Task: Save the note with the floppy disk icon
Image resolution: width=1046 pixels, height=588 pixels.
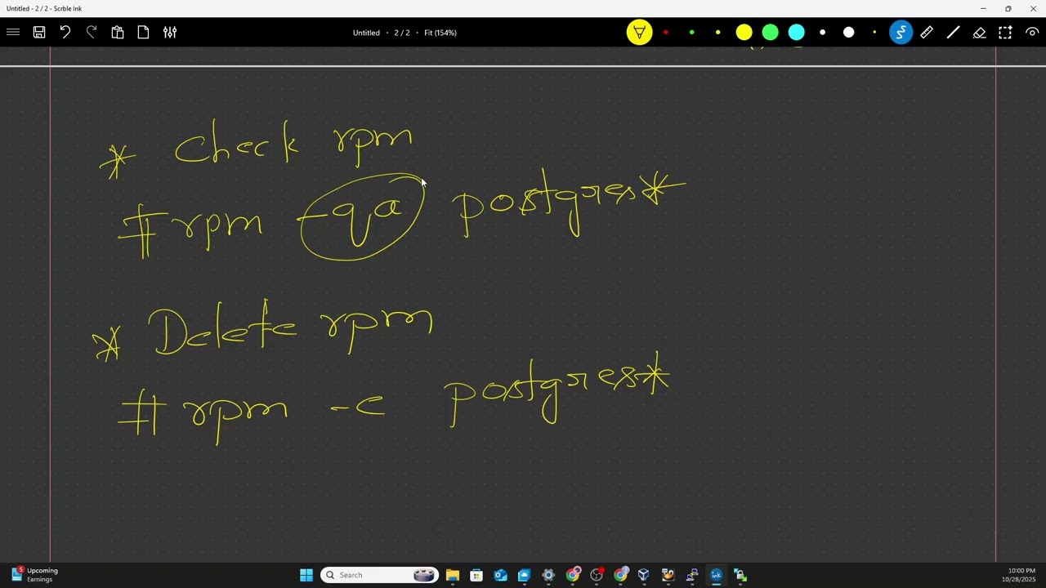Action: [x=39, y=33]
